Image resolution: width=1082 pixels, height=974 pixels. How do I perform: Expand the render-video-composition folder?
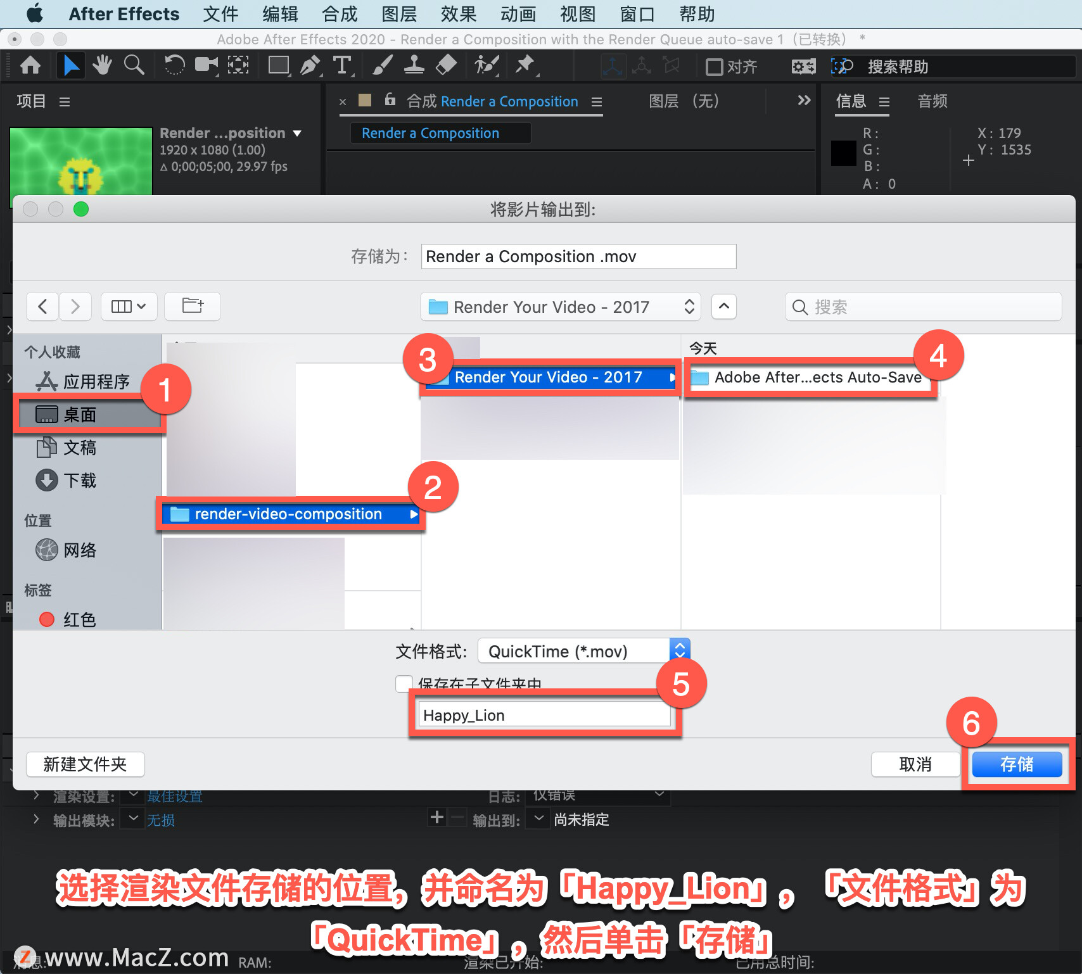(414, 514)
